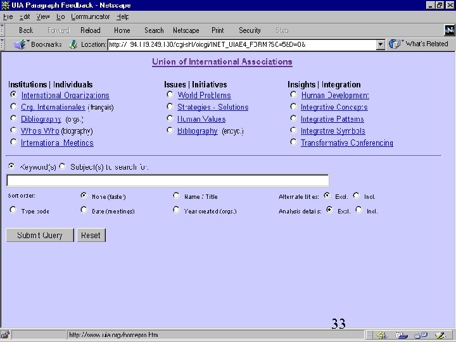This screenshot has height=342, width=456.
Task: Click the Reset button
Action: point(91,235)
